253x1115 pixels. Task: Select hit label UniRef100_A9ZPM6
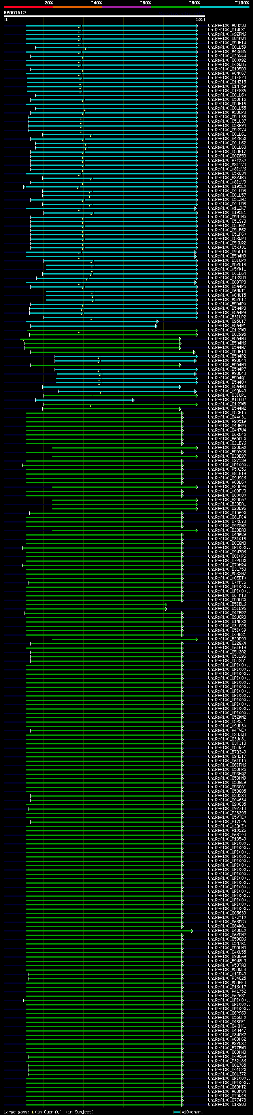pyautogui.click(x=227, y=34)
